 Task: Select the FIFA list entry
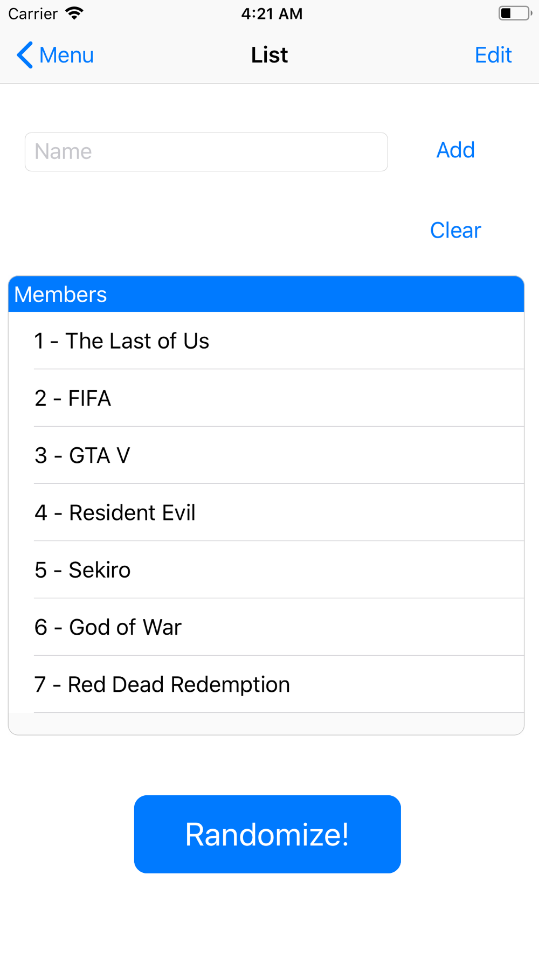click(266, 398)
